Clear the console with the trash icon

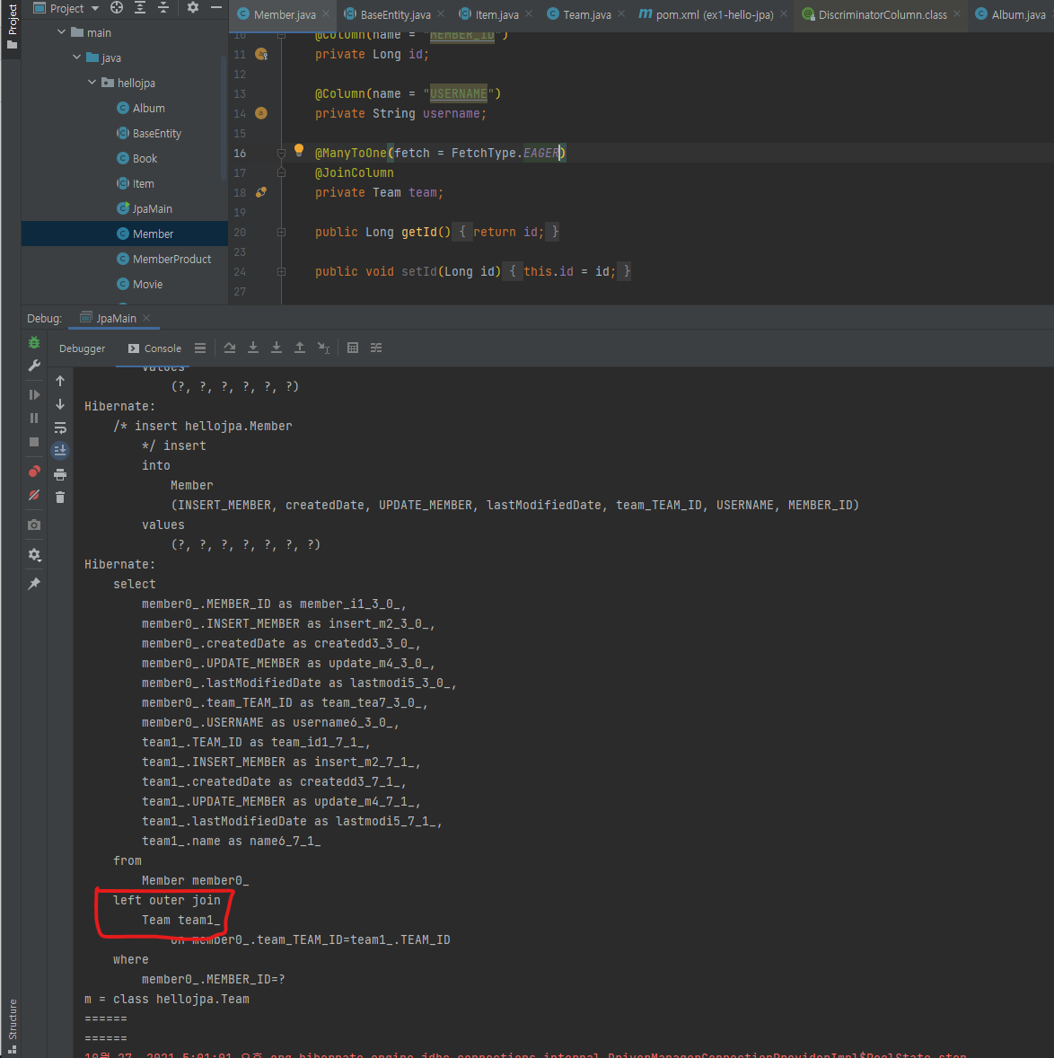pyautogui.click(x=60, y=498)
